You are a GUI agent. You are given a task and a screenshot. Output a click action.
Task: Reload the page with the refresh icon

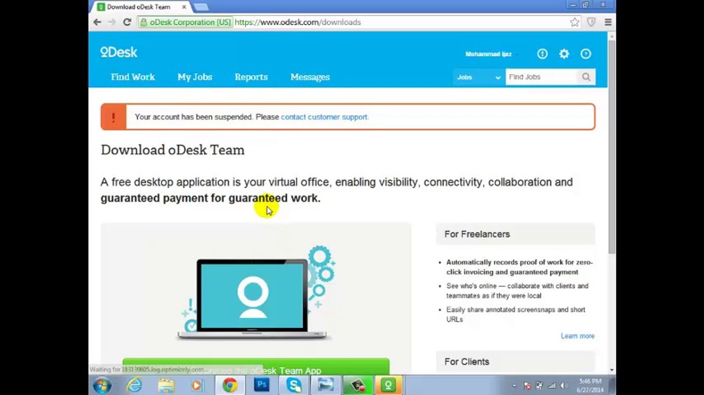[127, 22]
